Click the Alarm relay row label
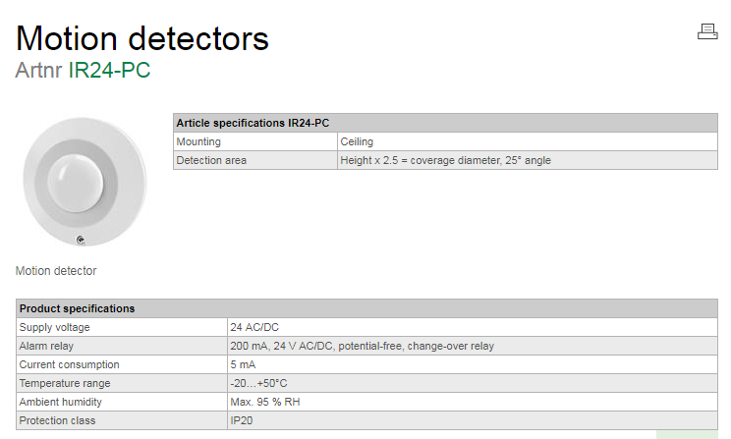Viewport: 731px width, 439px height. [48, 346]
